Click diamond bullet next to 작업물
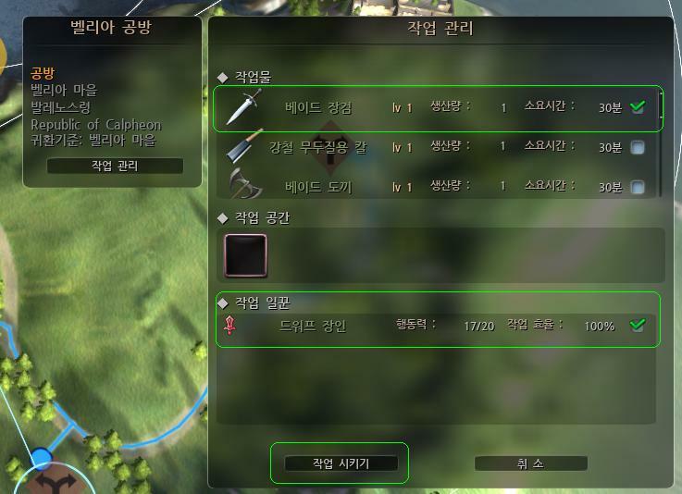 pos(223,78)
